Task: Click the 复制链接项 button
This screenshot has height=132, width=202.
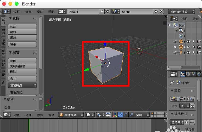Action: (22, 66)
